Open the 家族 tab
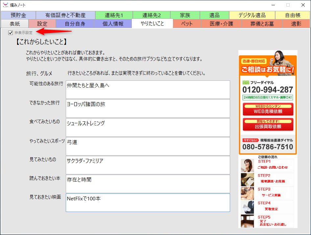 pos(184,15)
